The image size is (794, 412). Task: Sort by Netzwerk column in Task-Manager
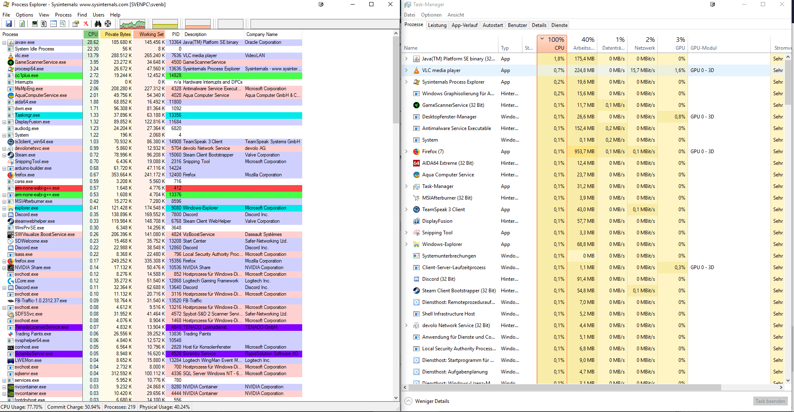pos(643,43)
